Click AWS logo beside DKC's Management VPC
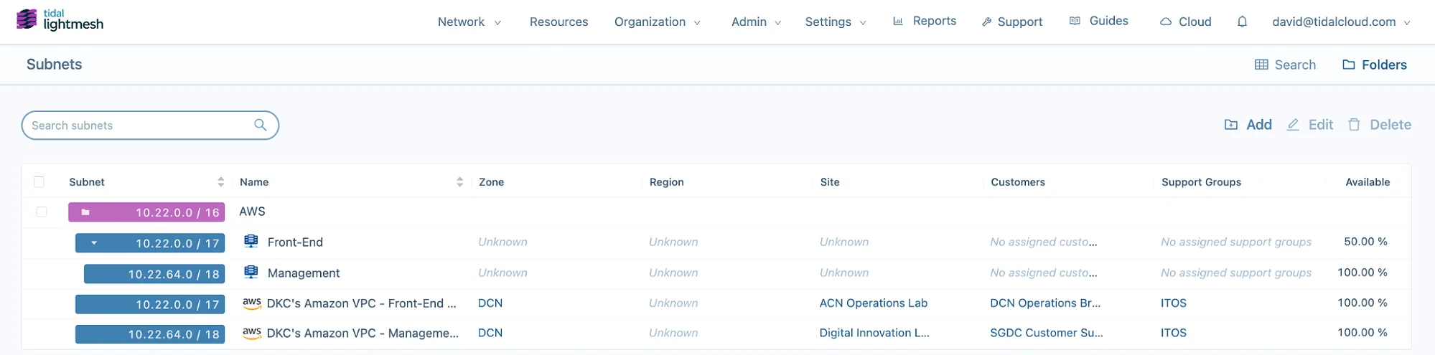1435x355 pixels. 252,333
